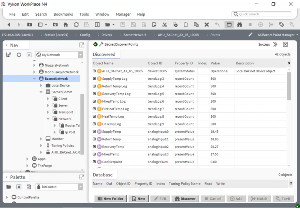Select the MixedTemp Log row
The height and width of the screenshot is (209, 300).
189,101
